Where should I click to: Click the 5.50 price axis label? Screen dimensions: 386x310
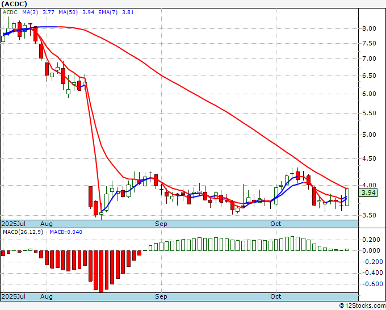[369, 113]
